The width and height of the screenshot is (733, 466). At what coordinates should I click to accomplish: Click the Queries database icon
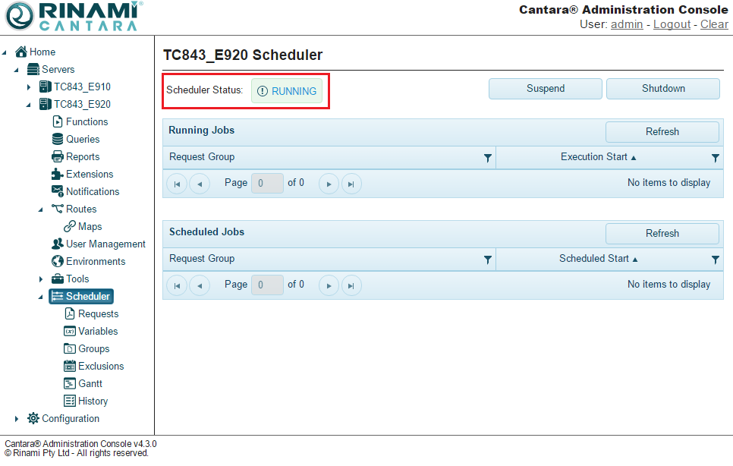58,140
